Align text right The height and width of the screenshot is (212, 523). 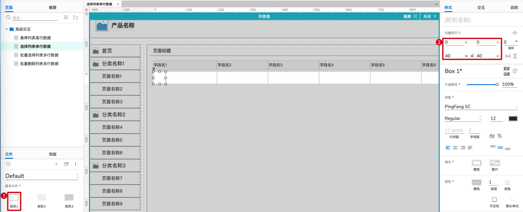[462, 147]
